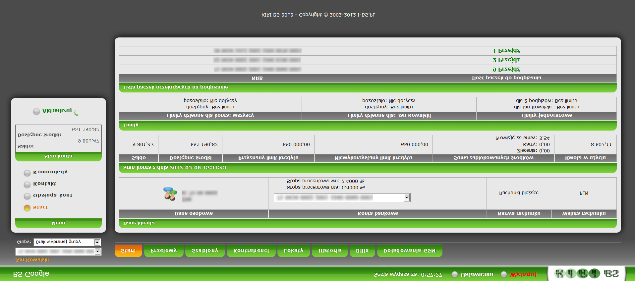Viewport: 635px width, 281px height.
Task: Click the 'Prowizje za smsy: 3,54' line
Action: [x=523, y=138]
